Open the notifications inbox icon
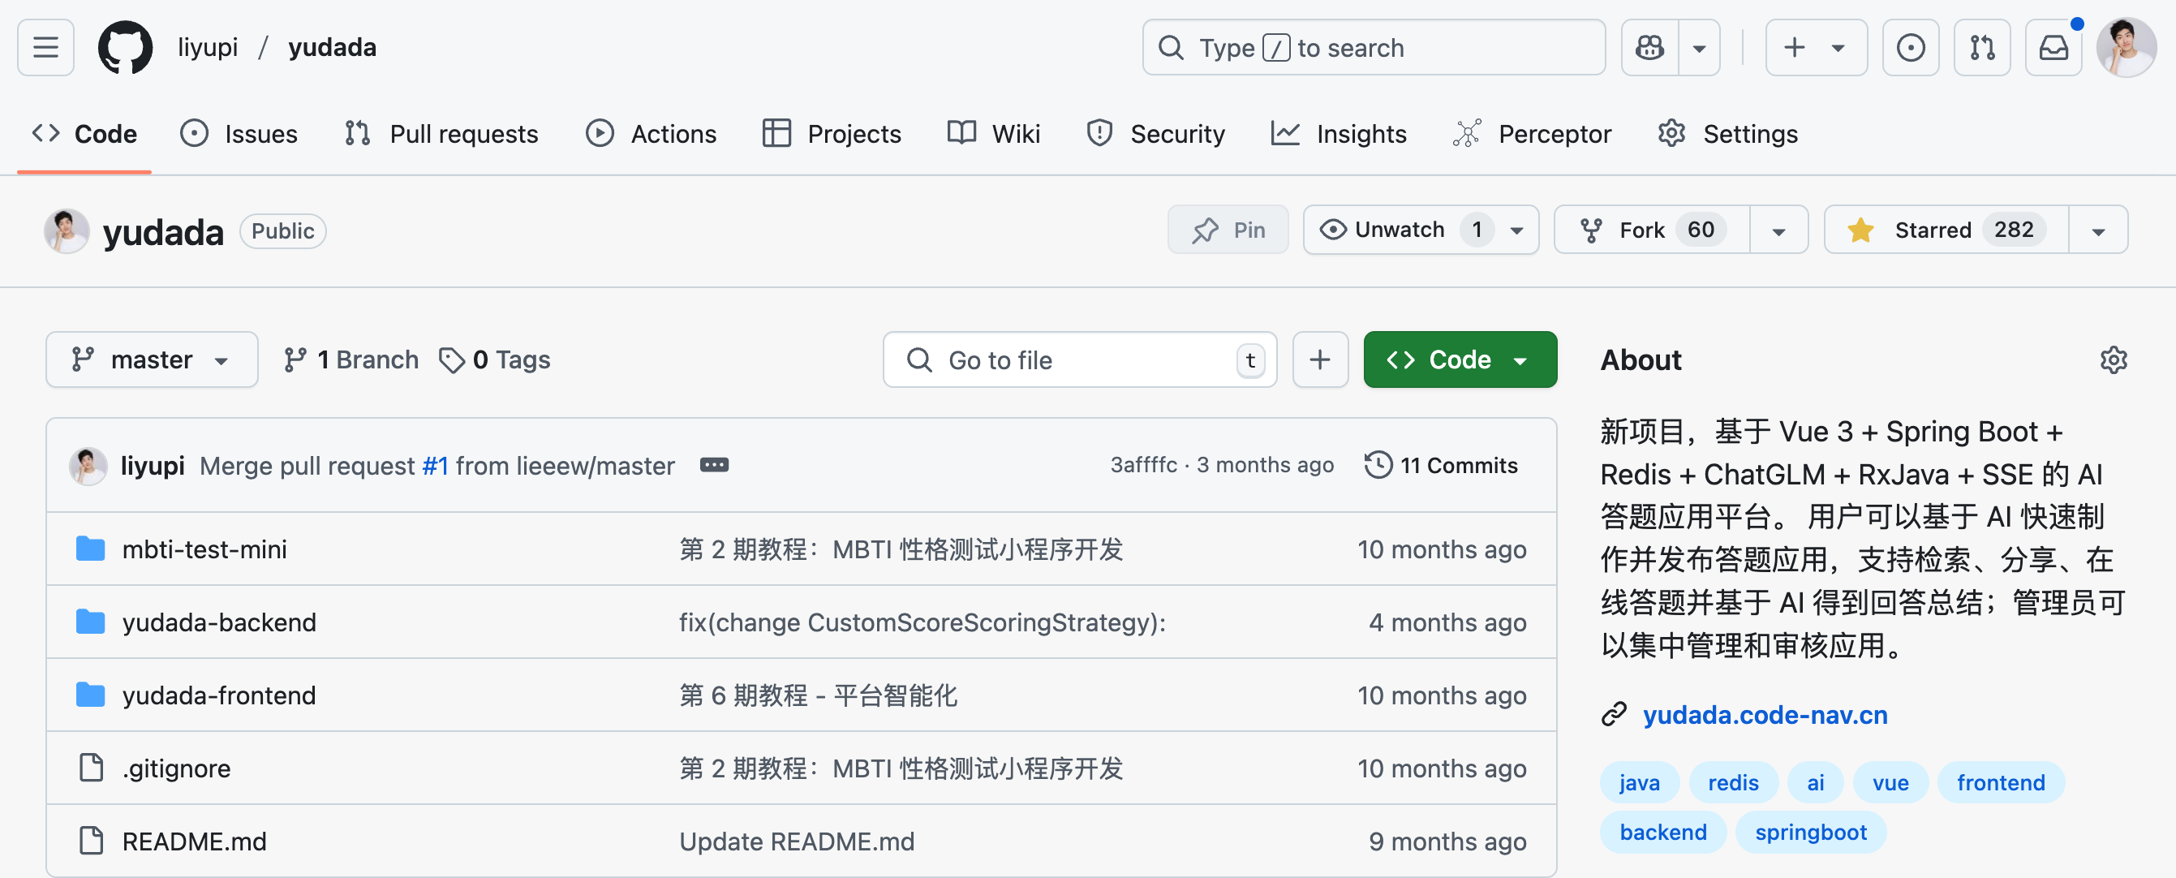 2053,48
